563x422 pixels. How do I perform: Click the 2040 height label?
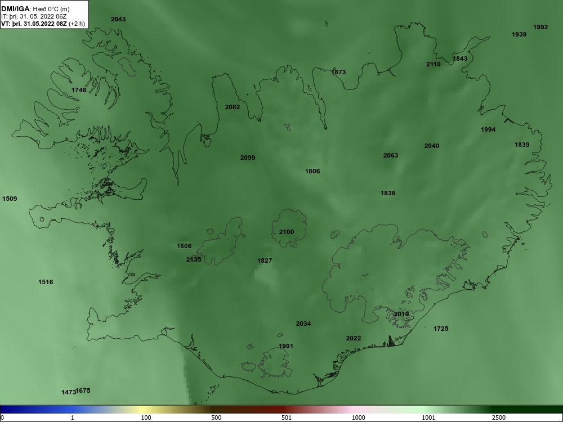(x=432, y=146)
